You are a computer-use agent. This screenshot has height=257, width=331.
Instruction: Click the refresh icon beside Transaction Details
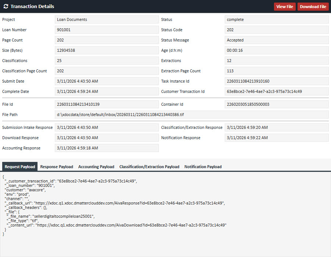(x=6, y=7)
